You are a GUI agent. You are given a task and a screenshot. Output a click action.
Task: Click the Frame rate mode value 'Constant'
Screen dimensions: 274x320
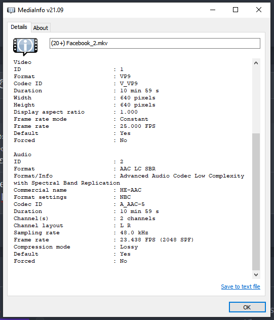[x=134, y=119]
